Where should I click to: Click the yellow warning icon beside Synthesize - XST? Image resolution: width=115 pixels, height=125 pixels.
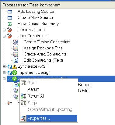click(x=15, y=66)
